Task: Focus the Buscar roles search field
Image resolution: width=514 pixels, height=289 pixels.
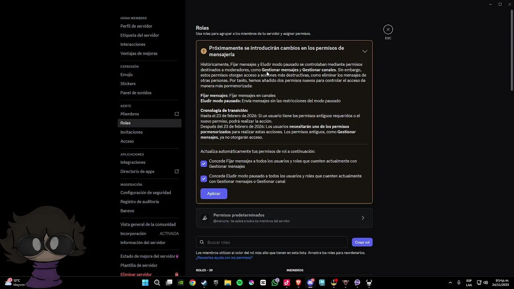Action: [x=272, y=242]
